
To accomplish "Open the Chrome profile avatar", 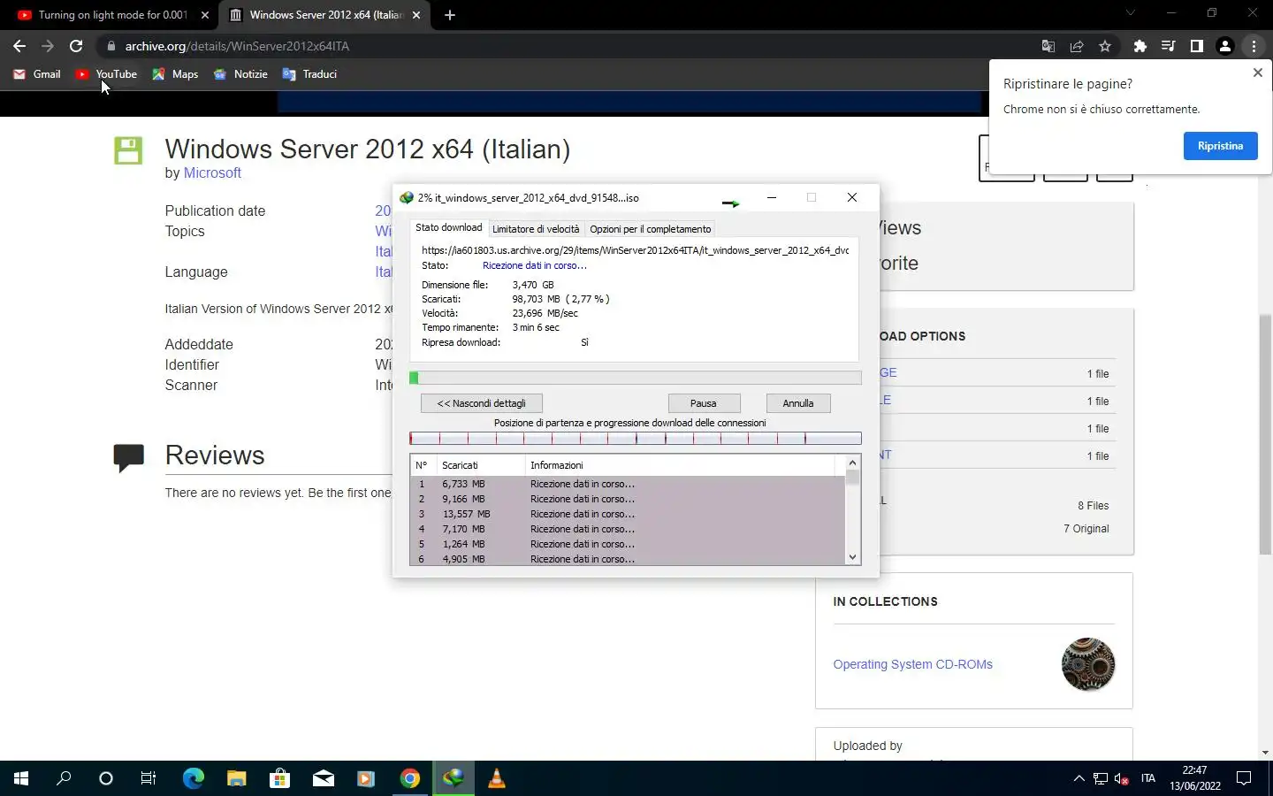I will click(x=1225, y=46).
